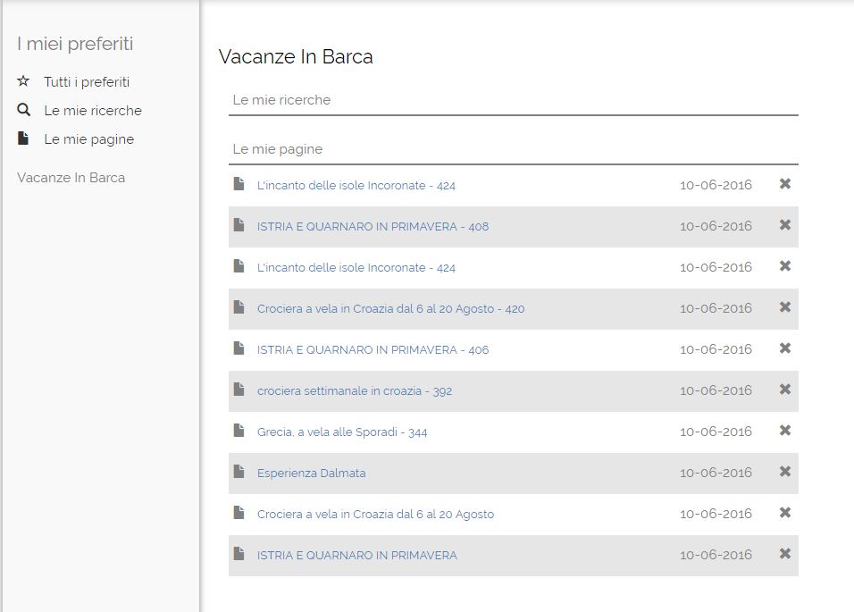Screen dimensions: 854x612
Task: Click the Le mie ricerche section header
Action: pos(281,100)
